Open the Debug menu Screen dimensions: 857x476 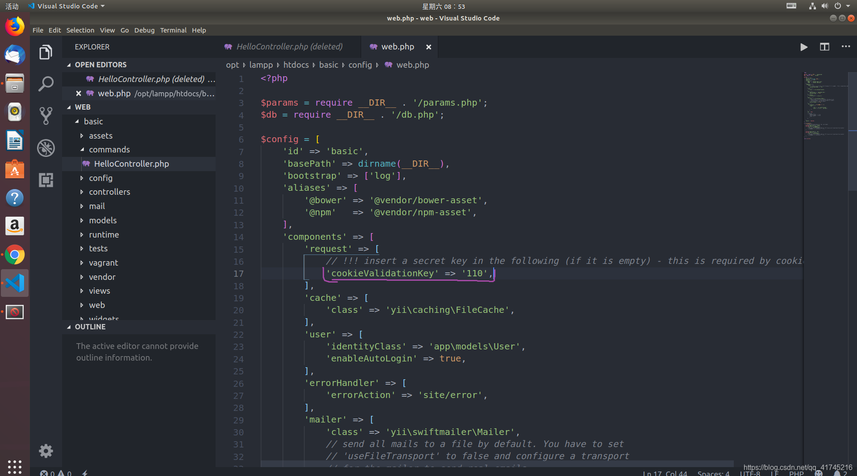144,30
